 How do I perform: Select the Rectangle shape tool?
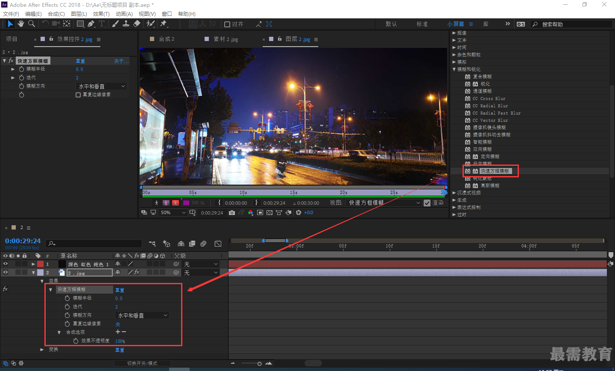80,24
